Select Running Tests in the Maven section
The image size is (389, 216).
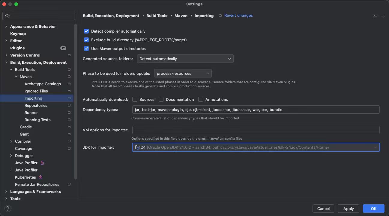coord(37,120)
